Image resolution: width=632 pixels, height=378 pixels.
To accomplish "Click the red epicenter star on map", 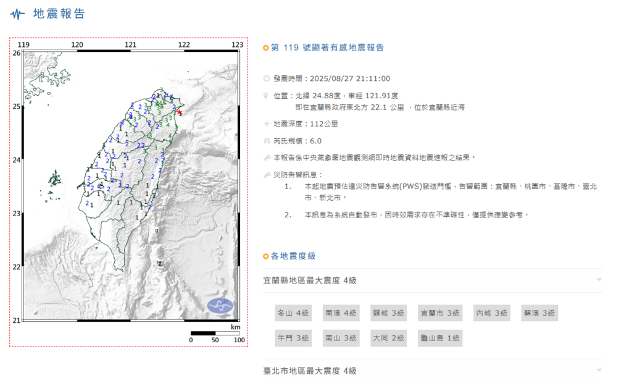I will point(180,112).
